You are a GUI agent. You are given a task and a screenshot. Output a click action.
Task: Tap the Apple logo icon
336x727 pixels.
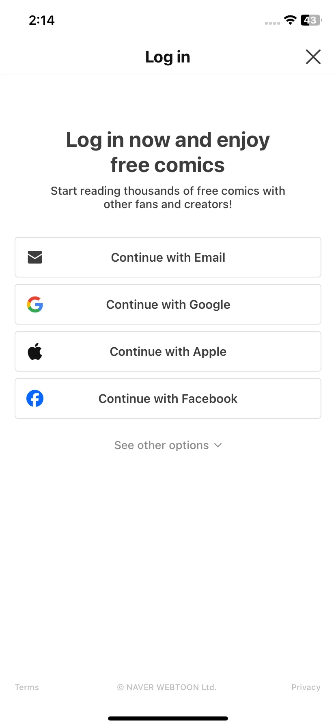pyautogui.click(x=35, y=351)
